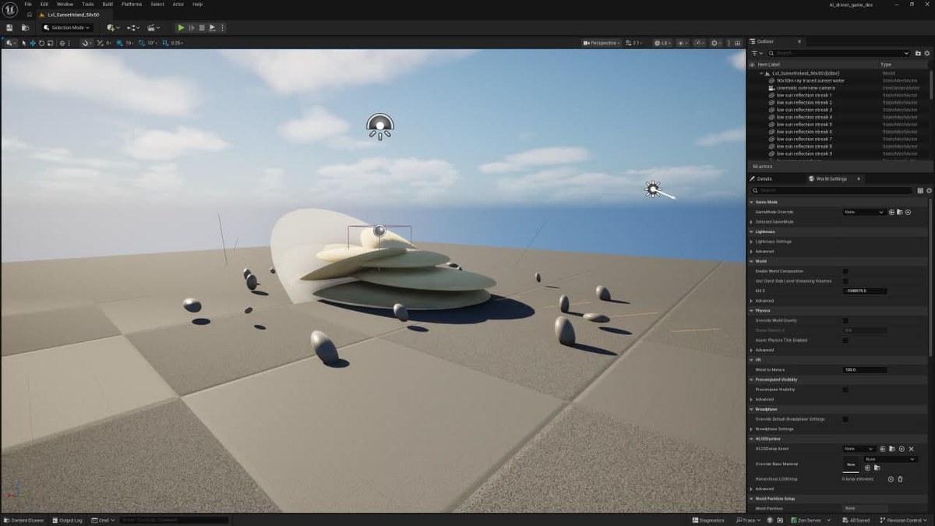Toggle Override Default Broadphase Settings checkbox
This screenshot has width=935, height=526.
click(845, 418)
